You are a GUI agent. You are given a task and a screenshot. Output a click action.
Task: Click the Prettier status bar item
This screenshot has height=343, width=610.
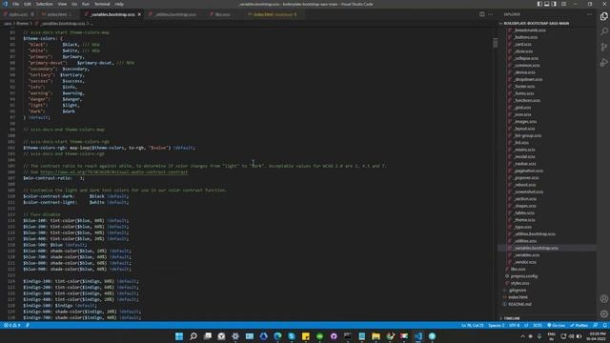tap(579, 325)
